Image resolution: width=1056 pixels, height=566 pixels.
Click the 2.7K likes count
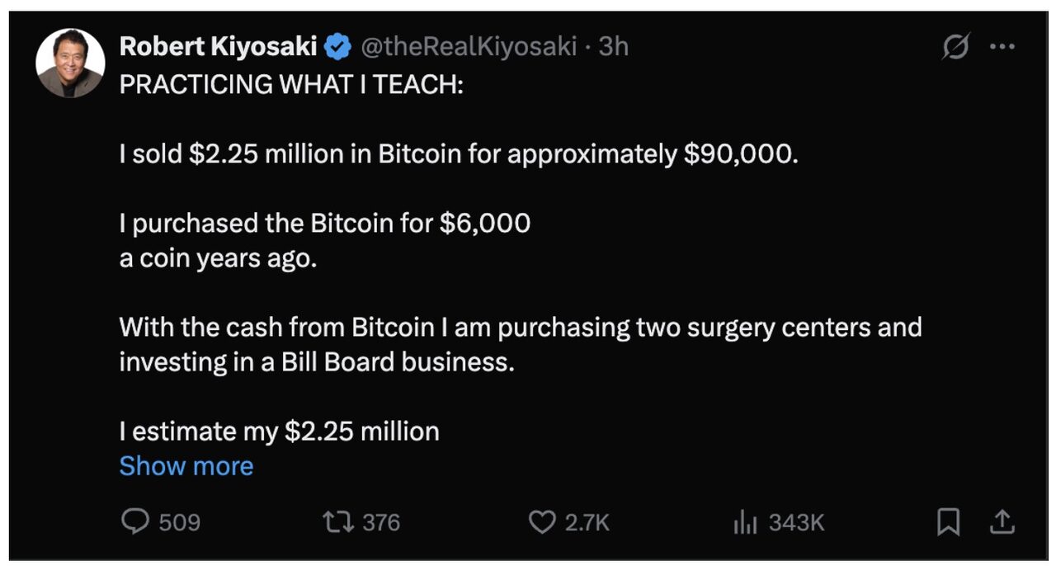[587, 522]
